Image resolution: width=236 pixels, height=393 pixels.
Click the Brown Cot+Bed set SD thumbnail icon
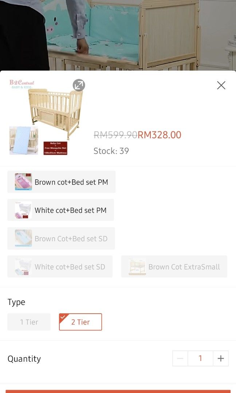click(x=22, y=238)
